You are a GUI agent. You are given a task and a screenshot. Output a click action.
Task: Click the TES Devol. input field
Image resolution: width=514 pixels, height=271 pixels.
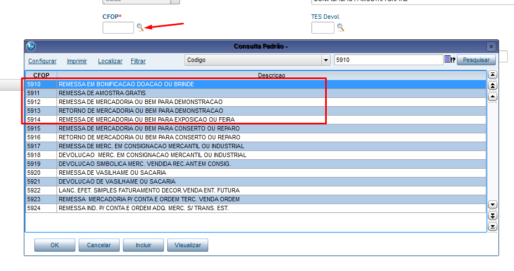[322, 28]
